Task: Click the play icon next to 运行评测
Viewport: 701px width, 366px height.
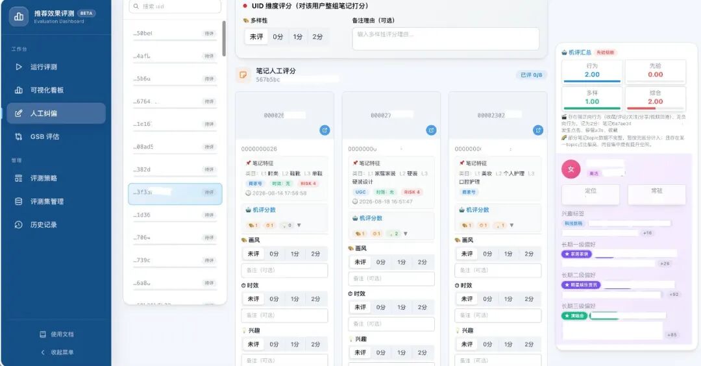Action: click(x=18, y=67)
